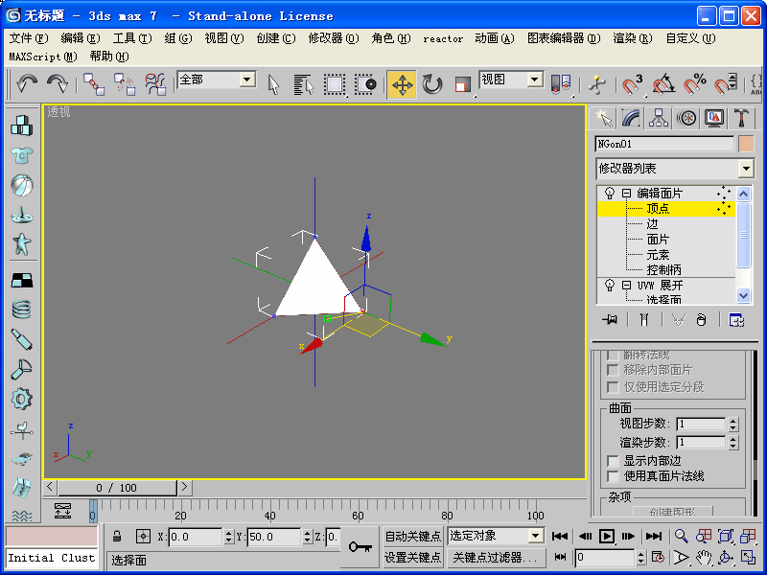Open the 修改器(O) menu
The width and height of the screenshot is (767, 575).
[333, 38]
